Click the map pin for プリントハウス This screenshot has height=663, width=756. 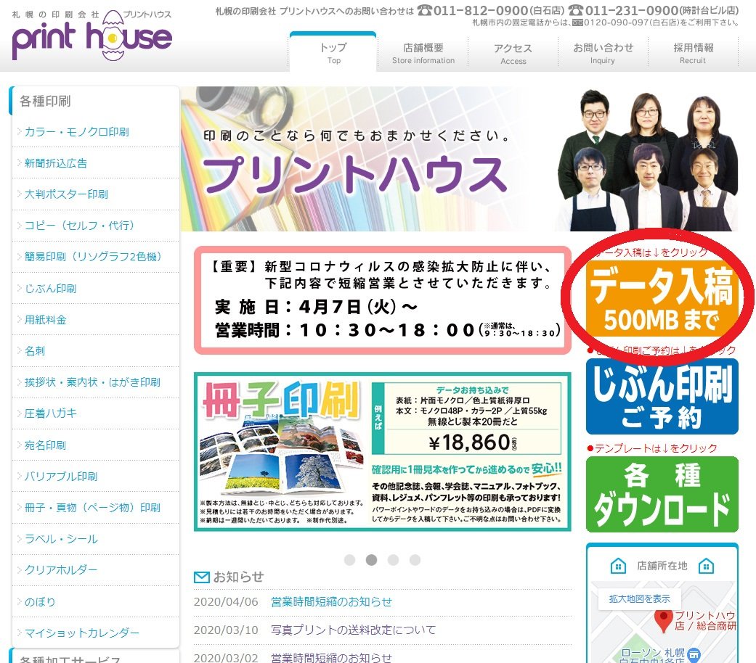663,619
